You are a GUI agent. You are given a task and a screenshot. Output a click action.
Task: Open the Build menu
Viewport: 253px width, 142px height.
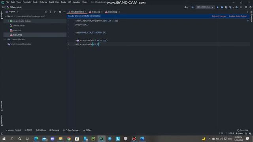click(x=51, y=2)
